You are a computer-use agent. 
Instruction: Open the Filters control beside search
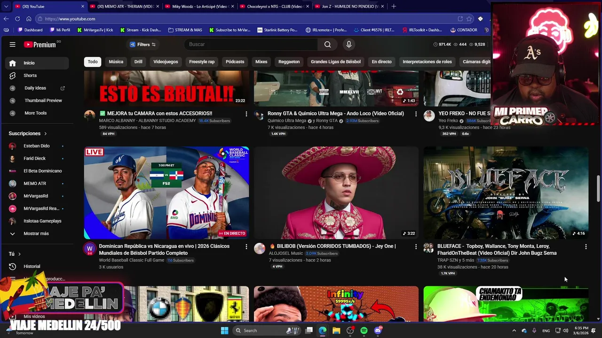click(143, 45)
